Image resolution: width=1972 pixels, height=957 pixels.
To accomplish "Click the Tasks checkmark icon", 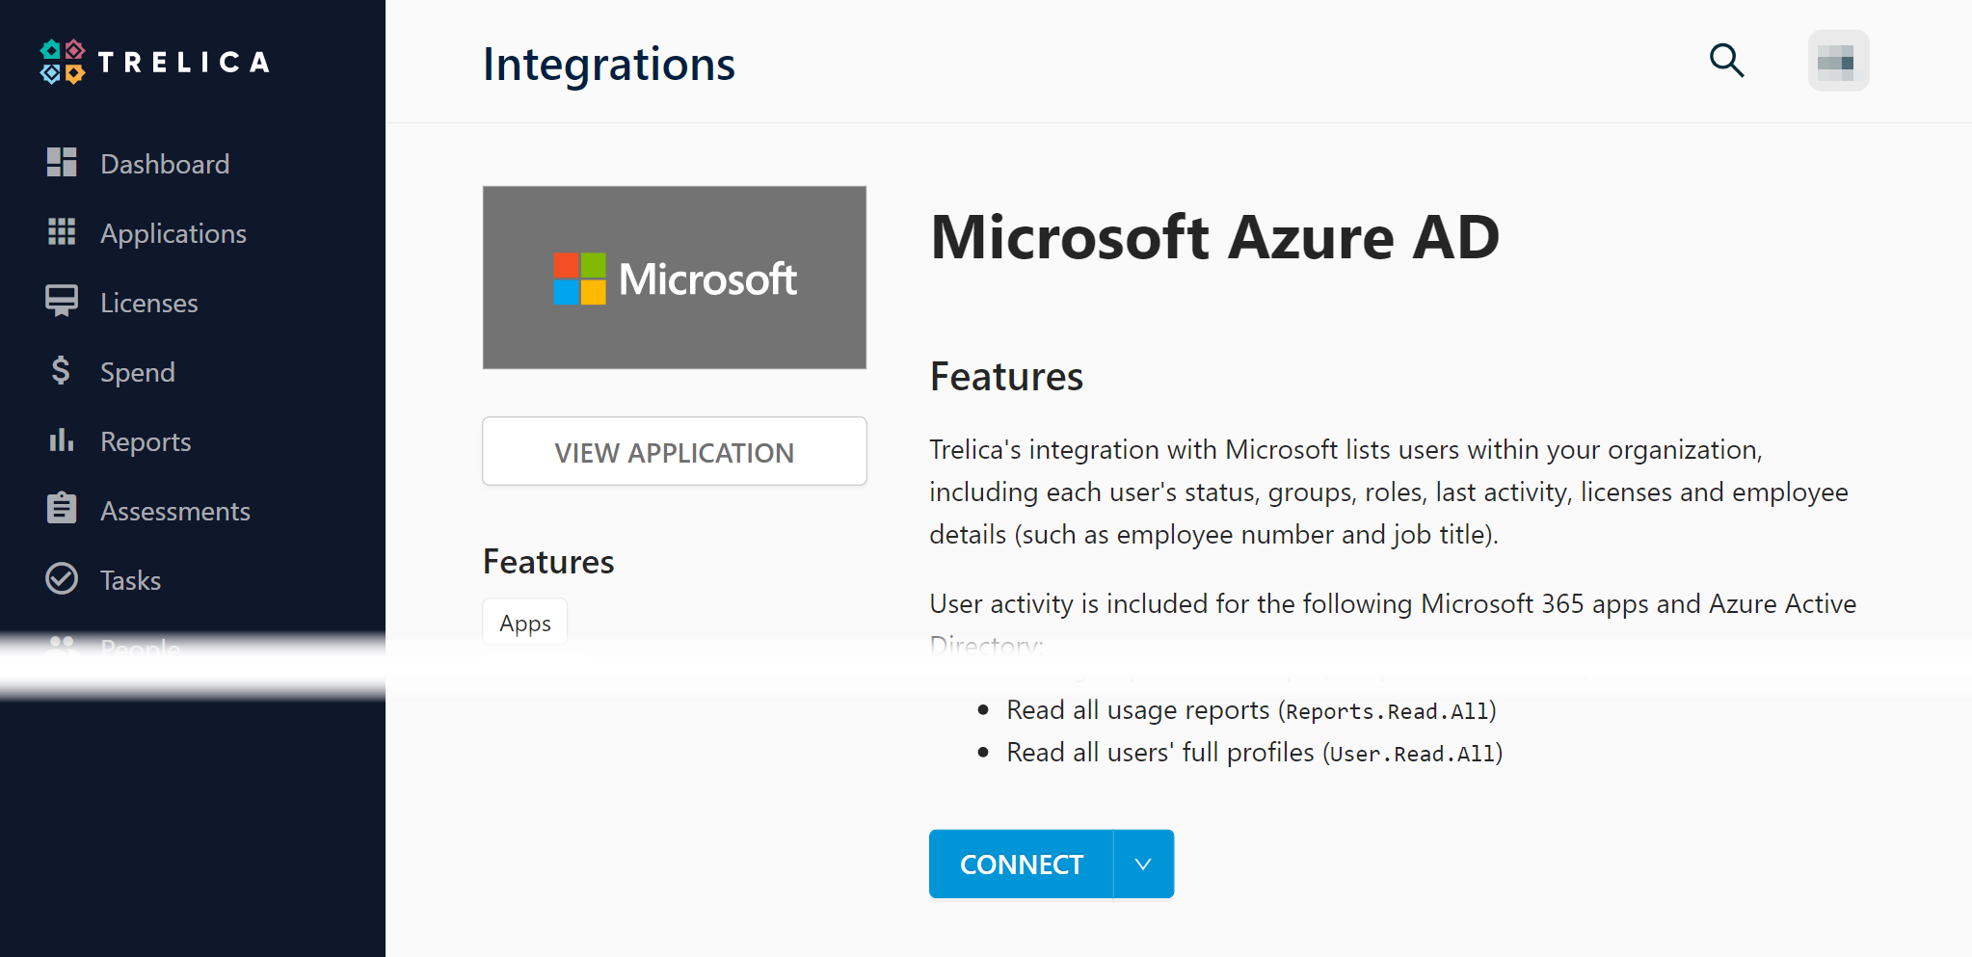I will point(62,578).
